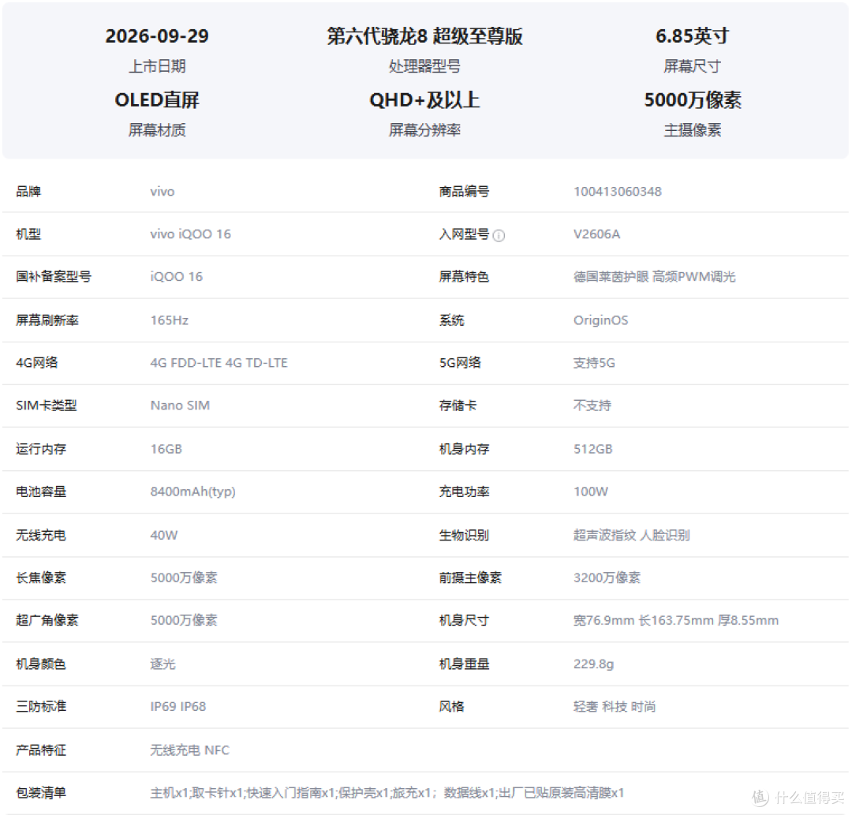The height and width of the screenshot is (815, 852).
Task: Select the package list contents text
Action: [387, 793]
